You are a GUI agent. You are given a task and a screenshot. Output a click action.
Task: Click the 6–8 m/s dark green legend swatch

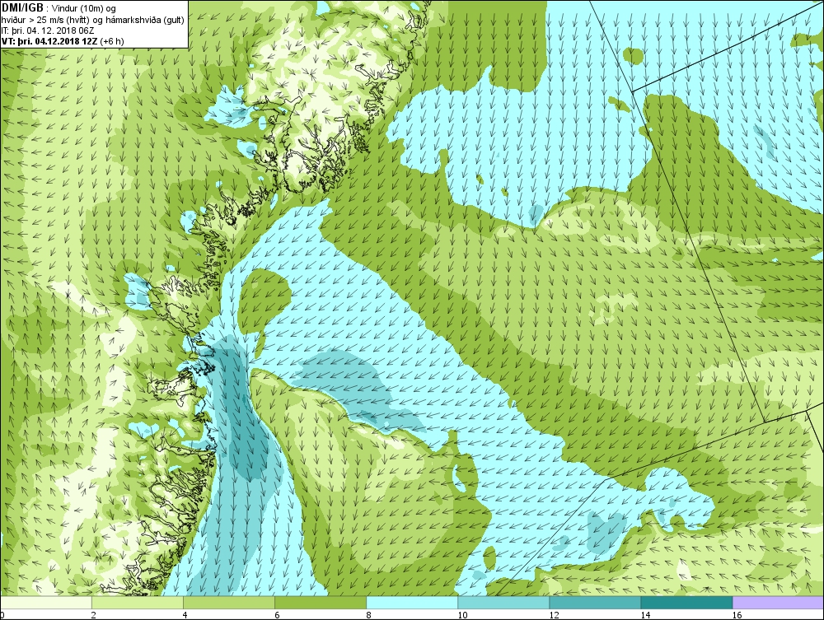click(x=321, y=603)
